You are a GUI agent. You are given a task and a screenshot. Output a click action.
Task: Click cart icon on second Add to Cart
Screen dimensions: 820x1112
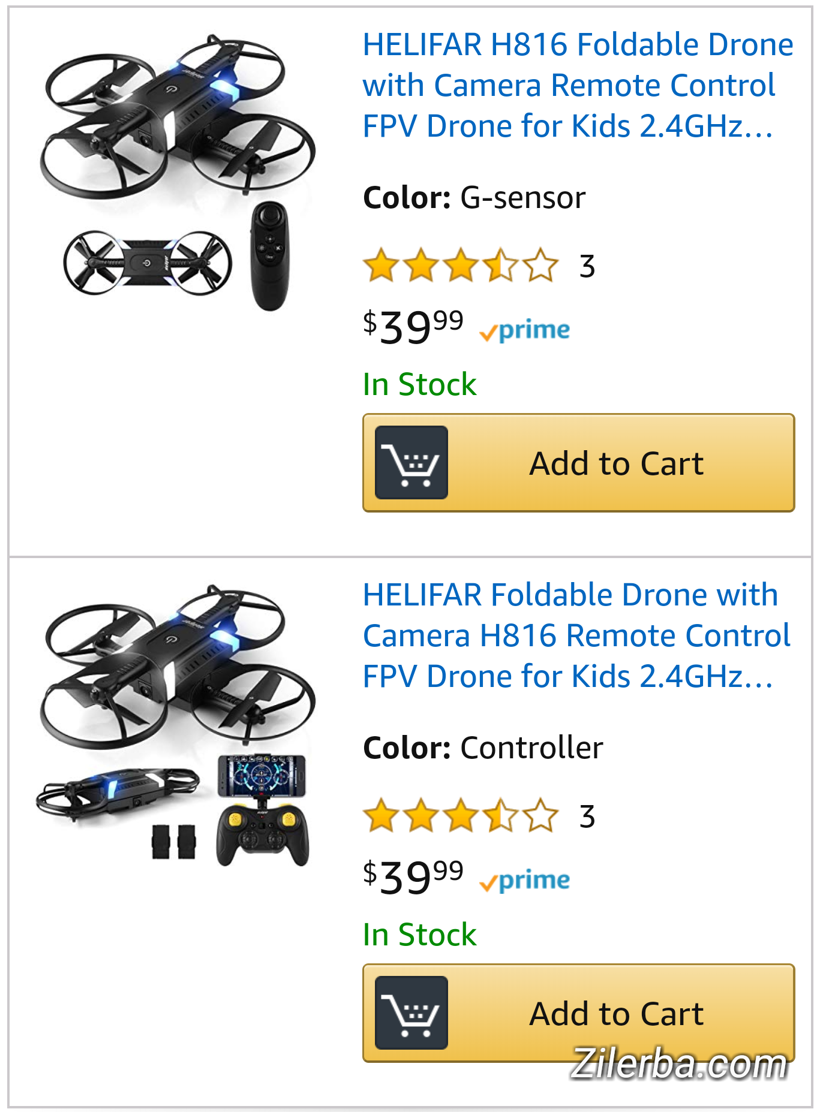[411, 1013]
